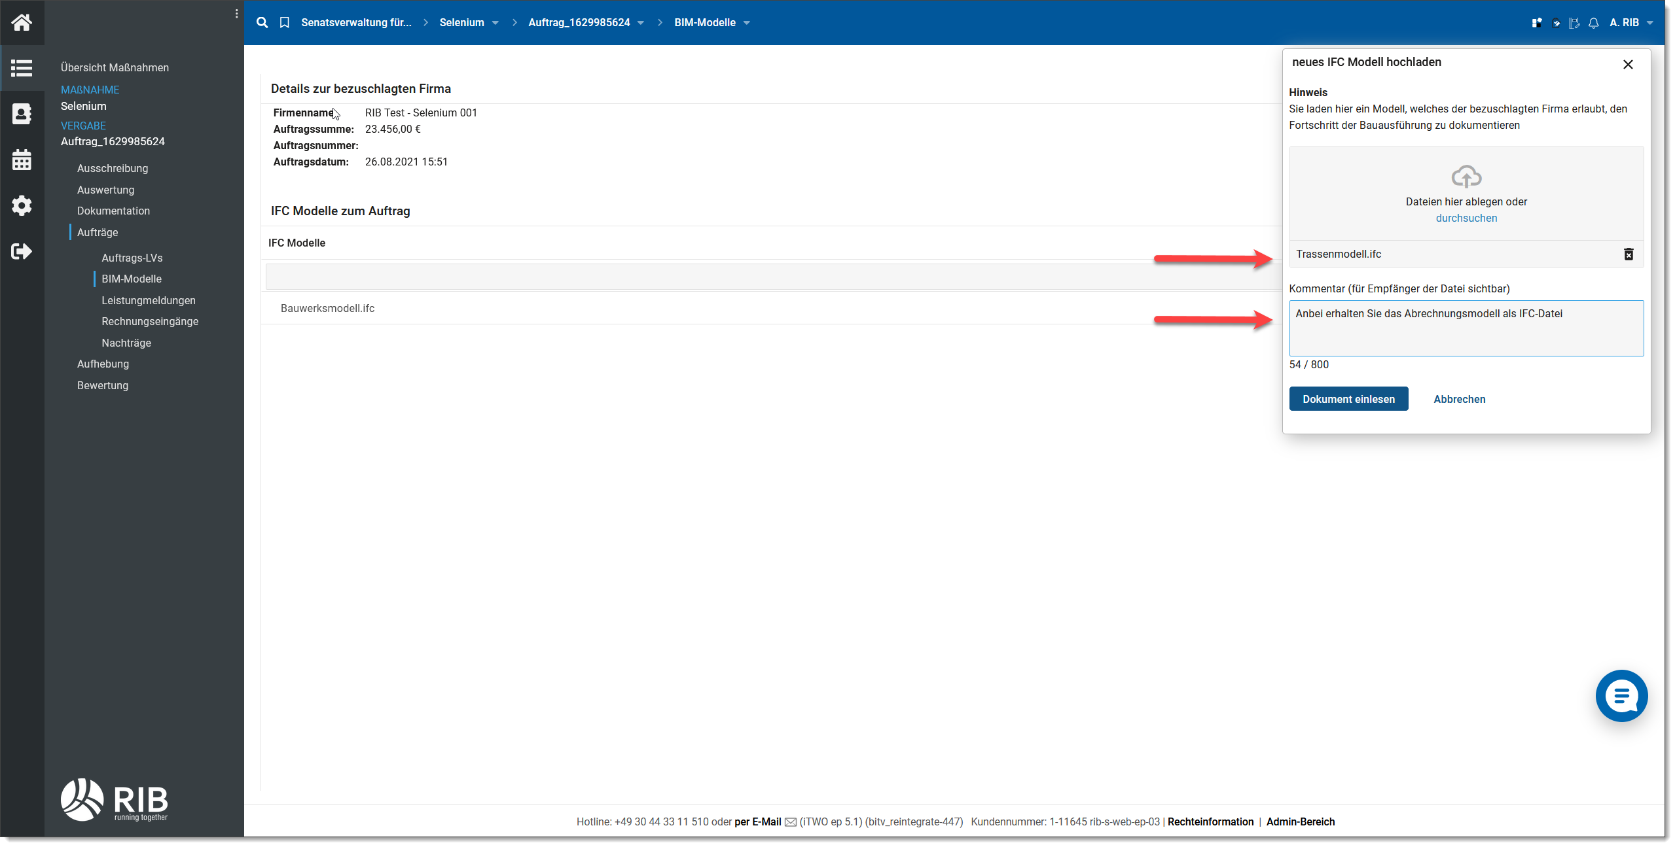Screen dimensions: 1675x847
Task: Select Aufträge in the sidebar
Action: pos(98,232)
